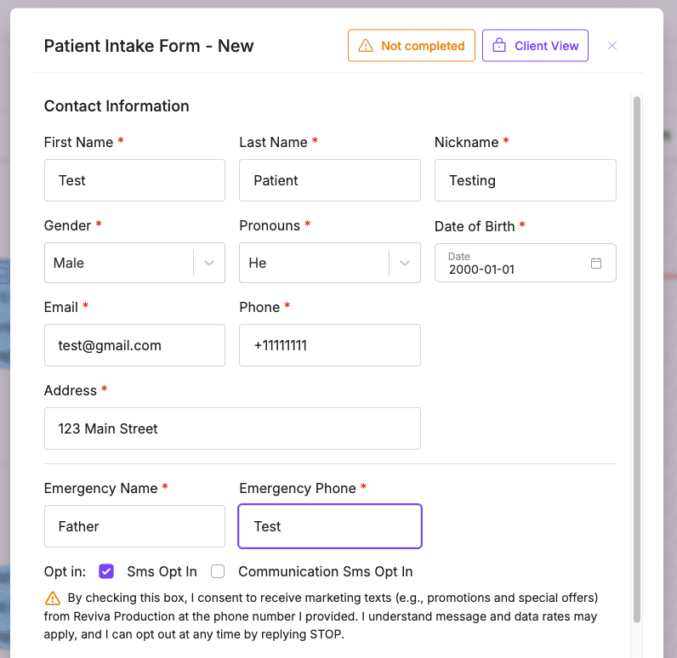Click the Date of Birth field
This screenshot has height=658, width=677.
[510, 264]
